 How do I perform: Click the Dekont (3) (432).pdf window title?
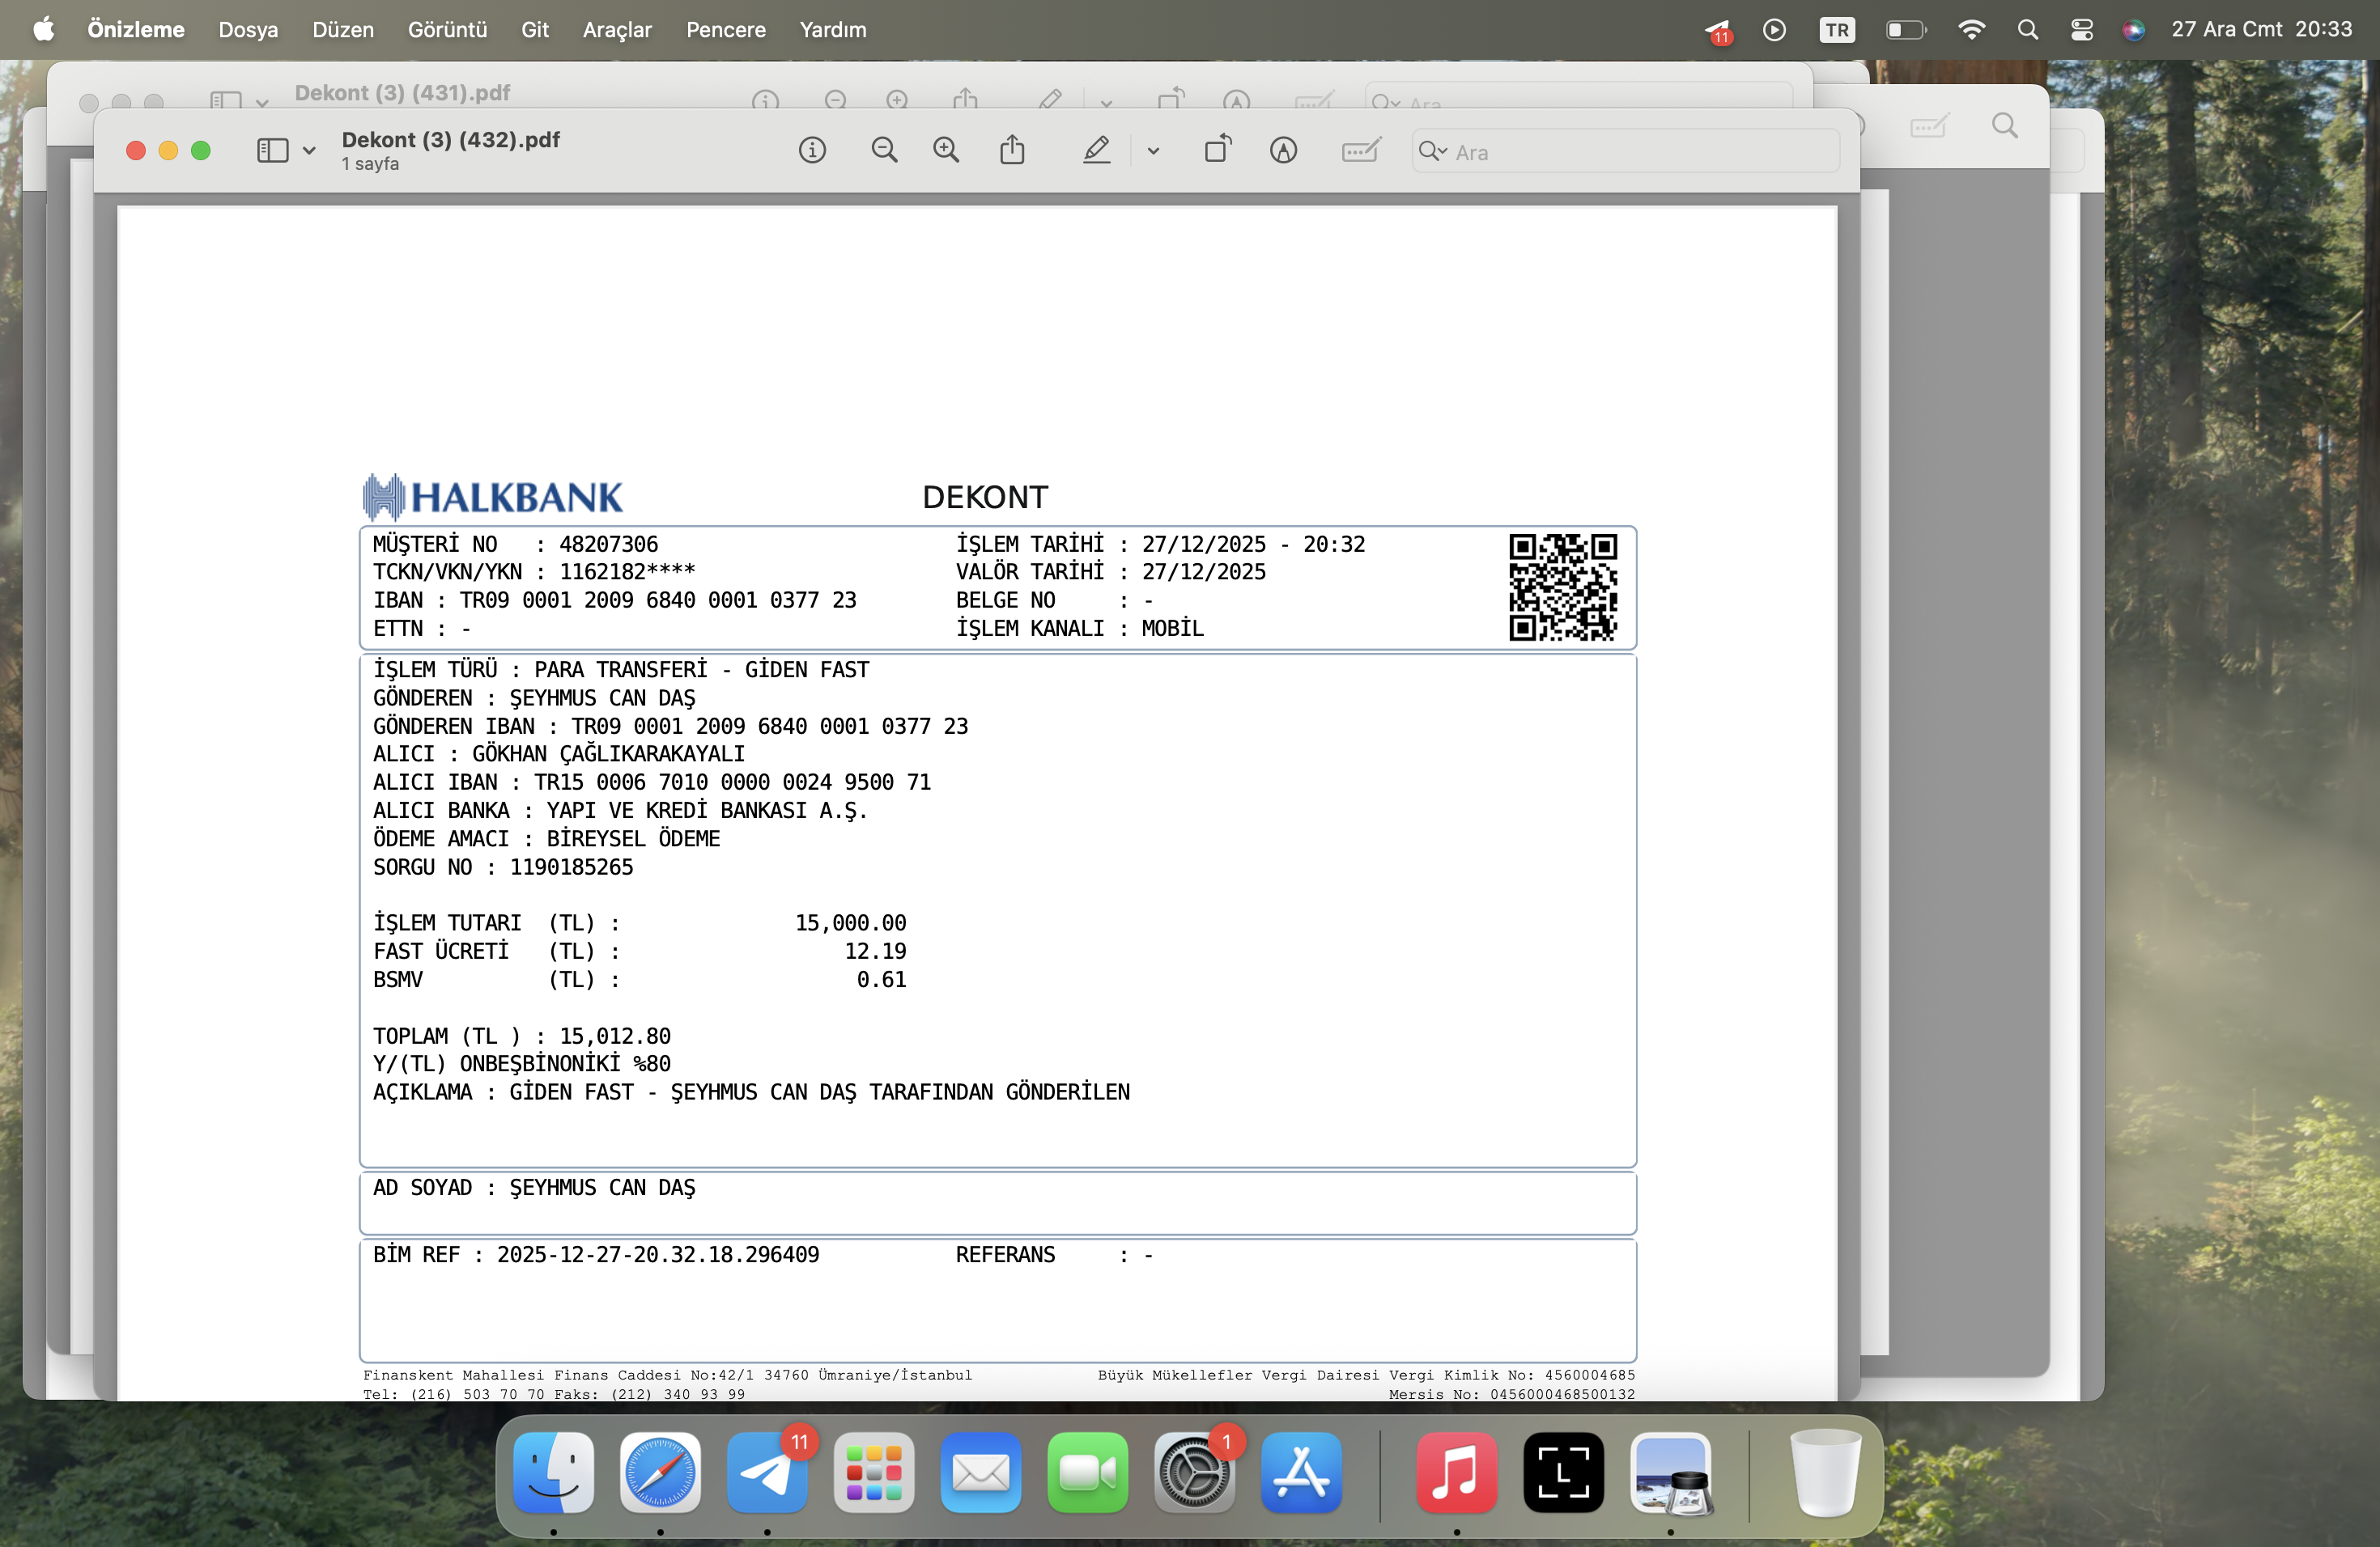pyautogui.click(x=451, y=140)
